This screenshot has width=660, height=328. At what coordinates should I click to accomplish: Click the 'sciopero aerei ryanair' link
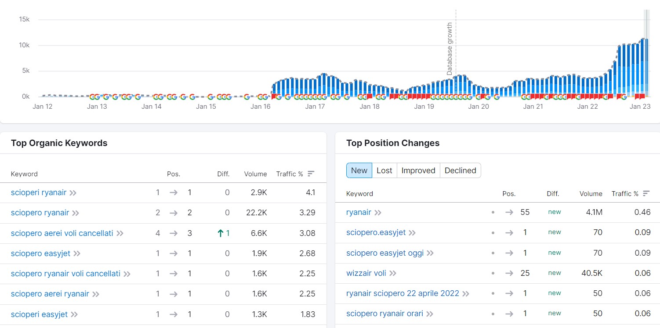pyautogui.click(x=50, y=294)
